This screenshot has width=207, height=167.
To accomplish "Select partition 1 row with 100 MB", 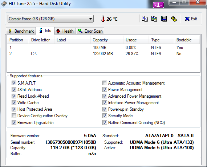I will point(103,48).
